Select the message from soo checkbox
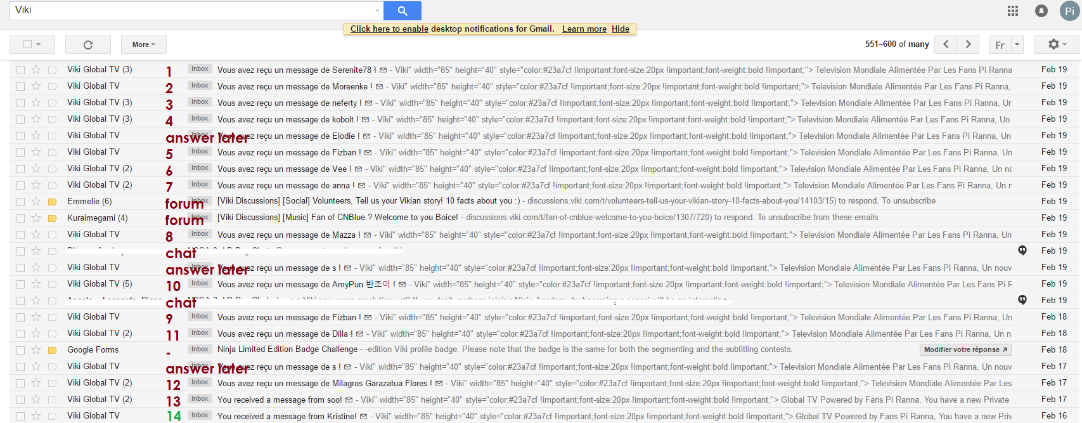The width and height of the screenshot is (1082, 423). (x=21, y=400)
